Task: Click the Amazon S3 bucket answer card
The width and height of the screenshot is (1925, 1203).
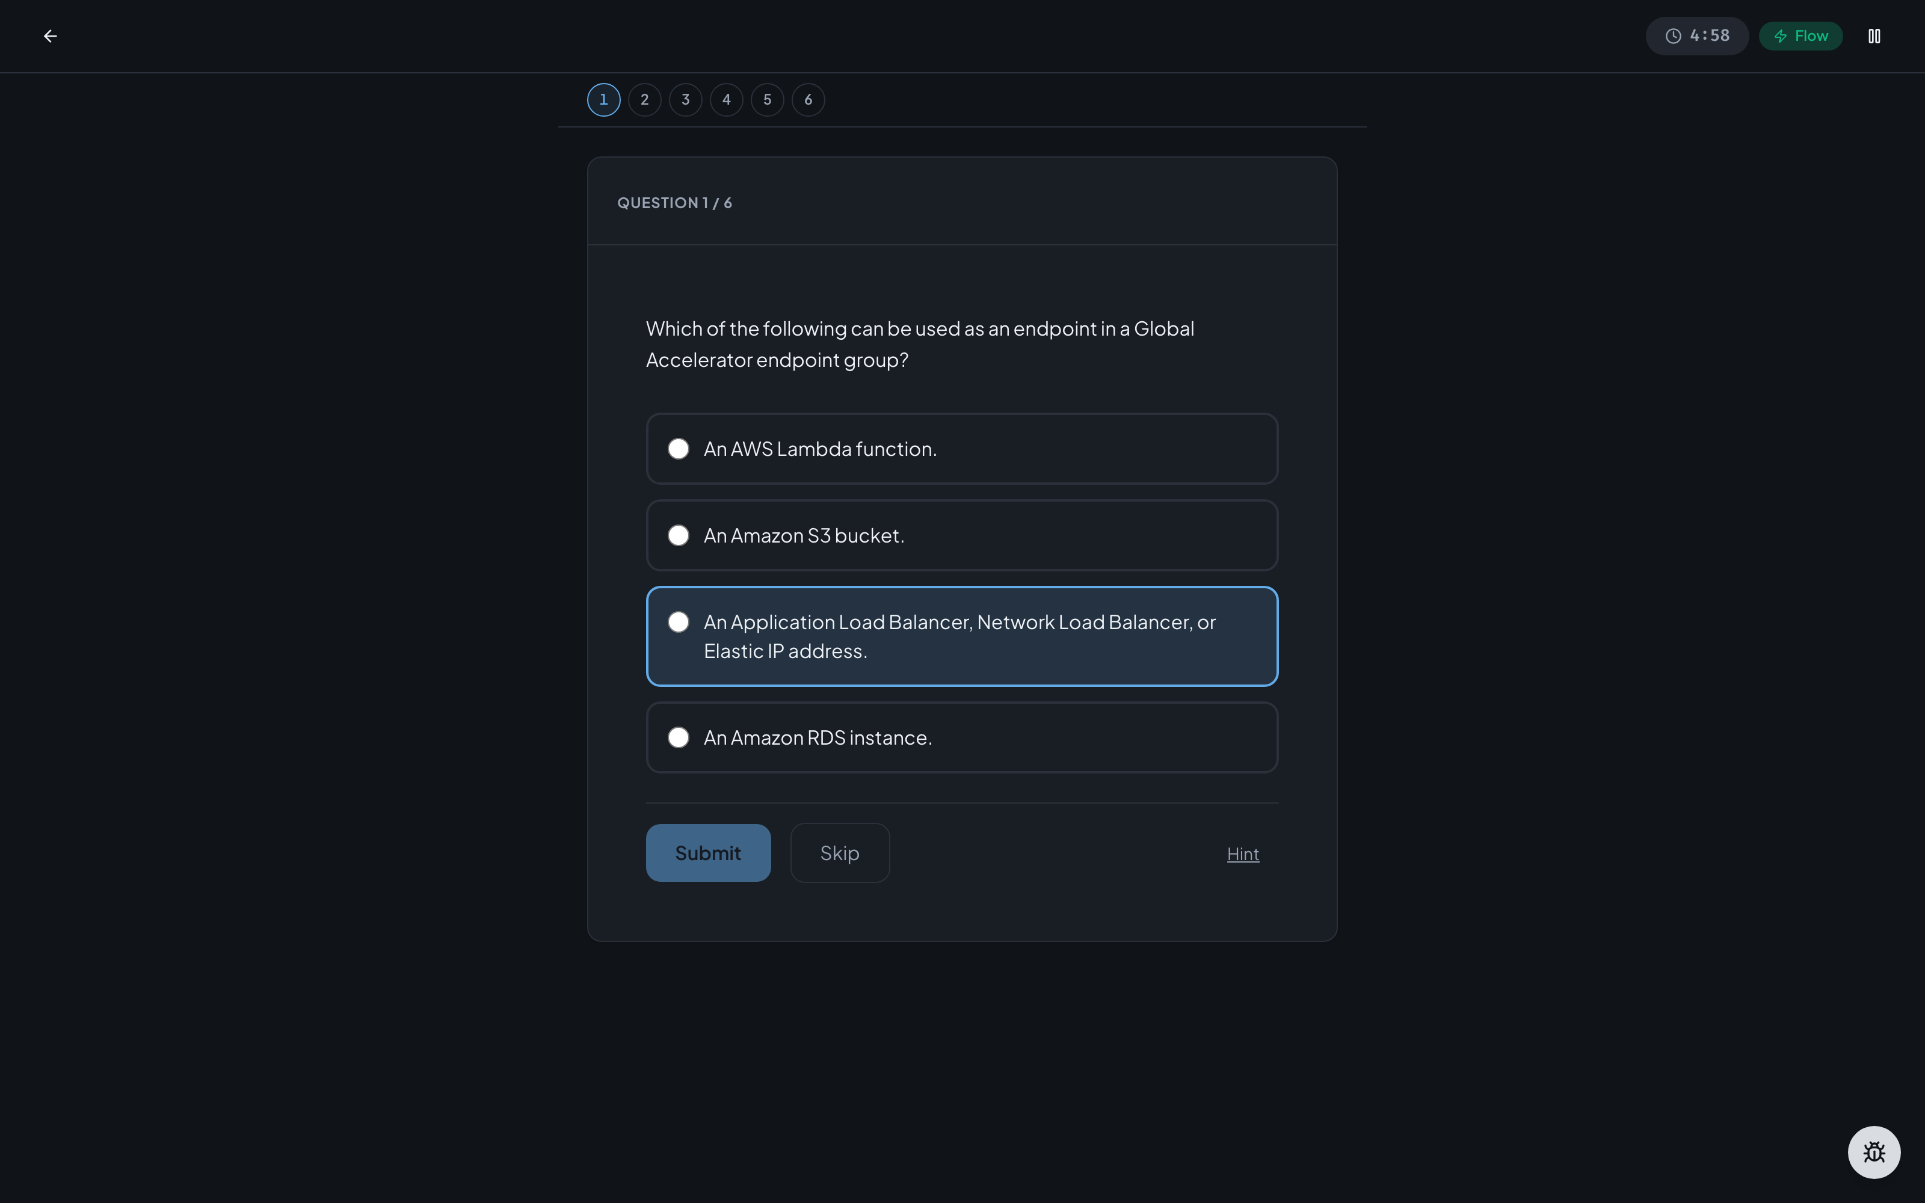Action: pos(962,535)
